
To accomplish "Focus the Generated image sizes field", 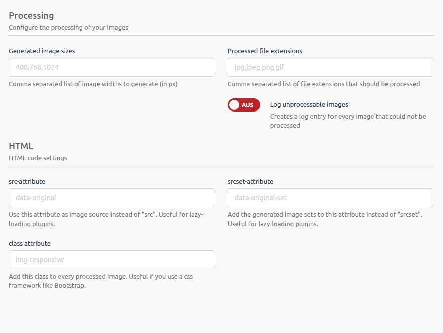I will (x=112, y=67).
